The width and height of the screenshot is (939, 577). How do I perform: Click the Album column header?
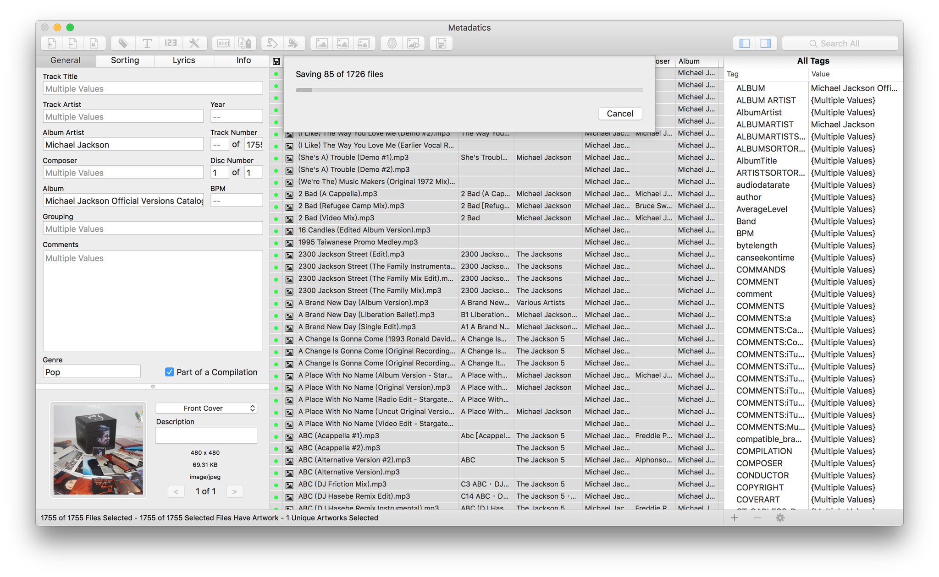[x=697, y=61]
